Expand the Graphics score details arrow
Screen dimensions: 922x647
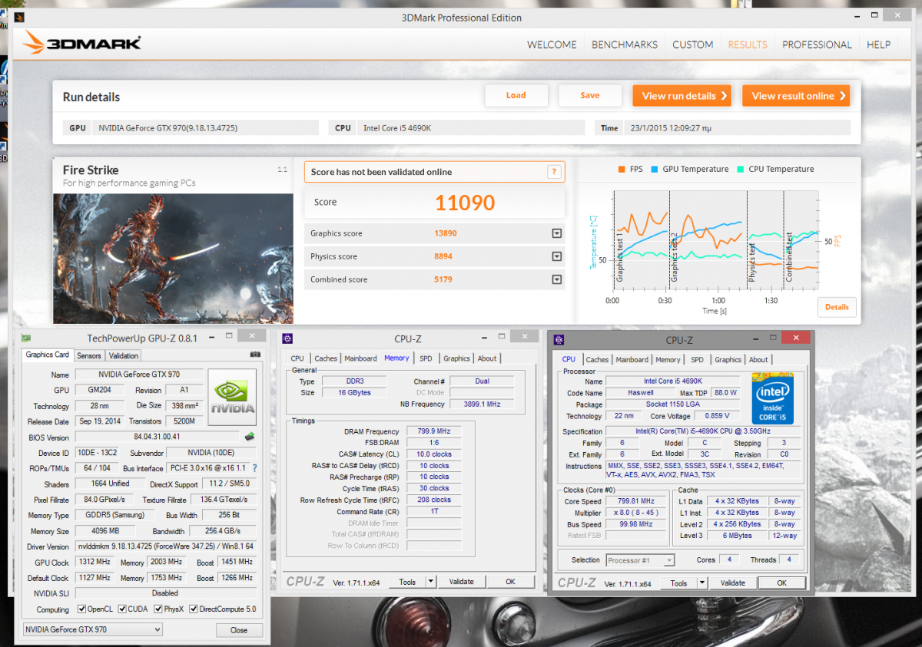click(x=557, y=234)
